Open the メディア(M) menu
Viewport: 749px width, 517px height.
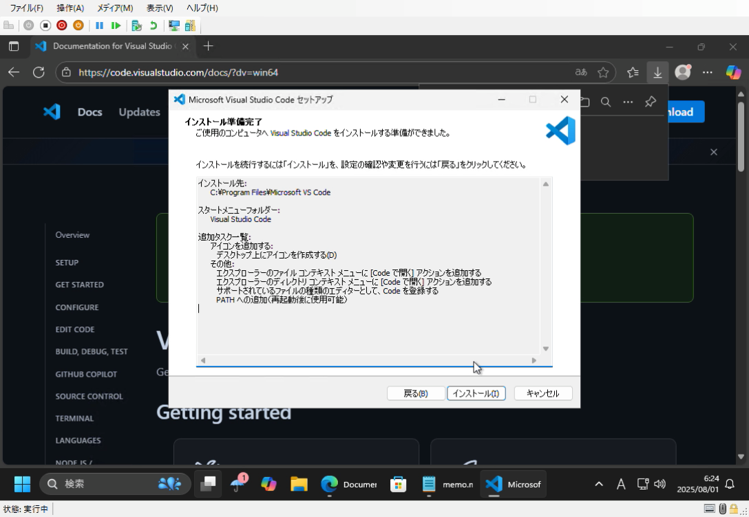coord(115,8)
